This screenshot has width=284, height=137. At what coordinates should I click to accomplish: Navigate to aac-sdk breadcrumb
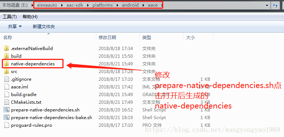click(x=75, y=5)
